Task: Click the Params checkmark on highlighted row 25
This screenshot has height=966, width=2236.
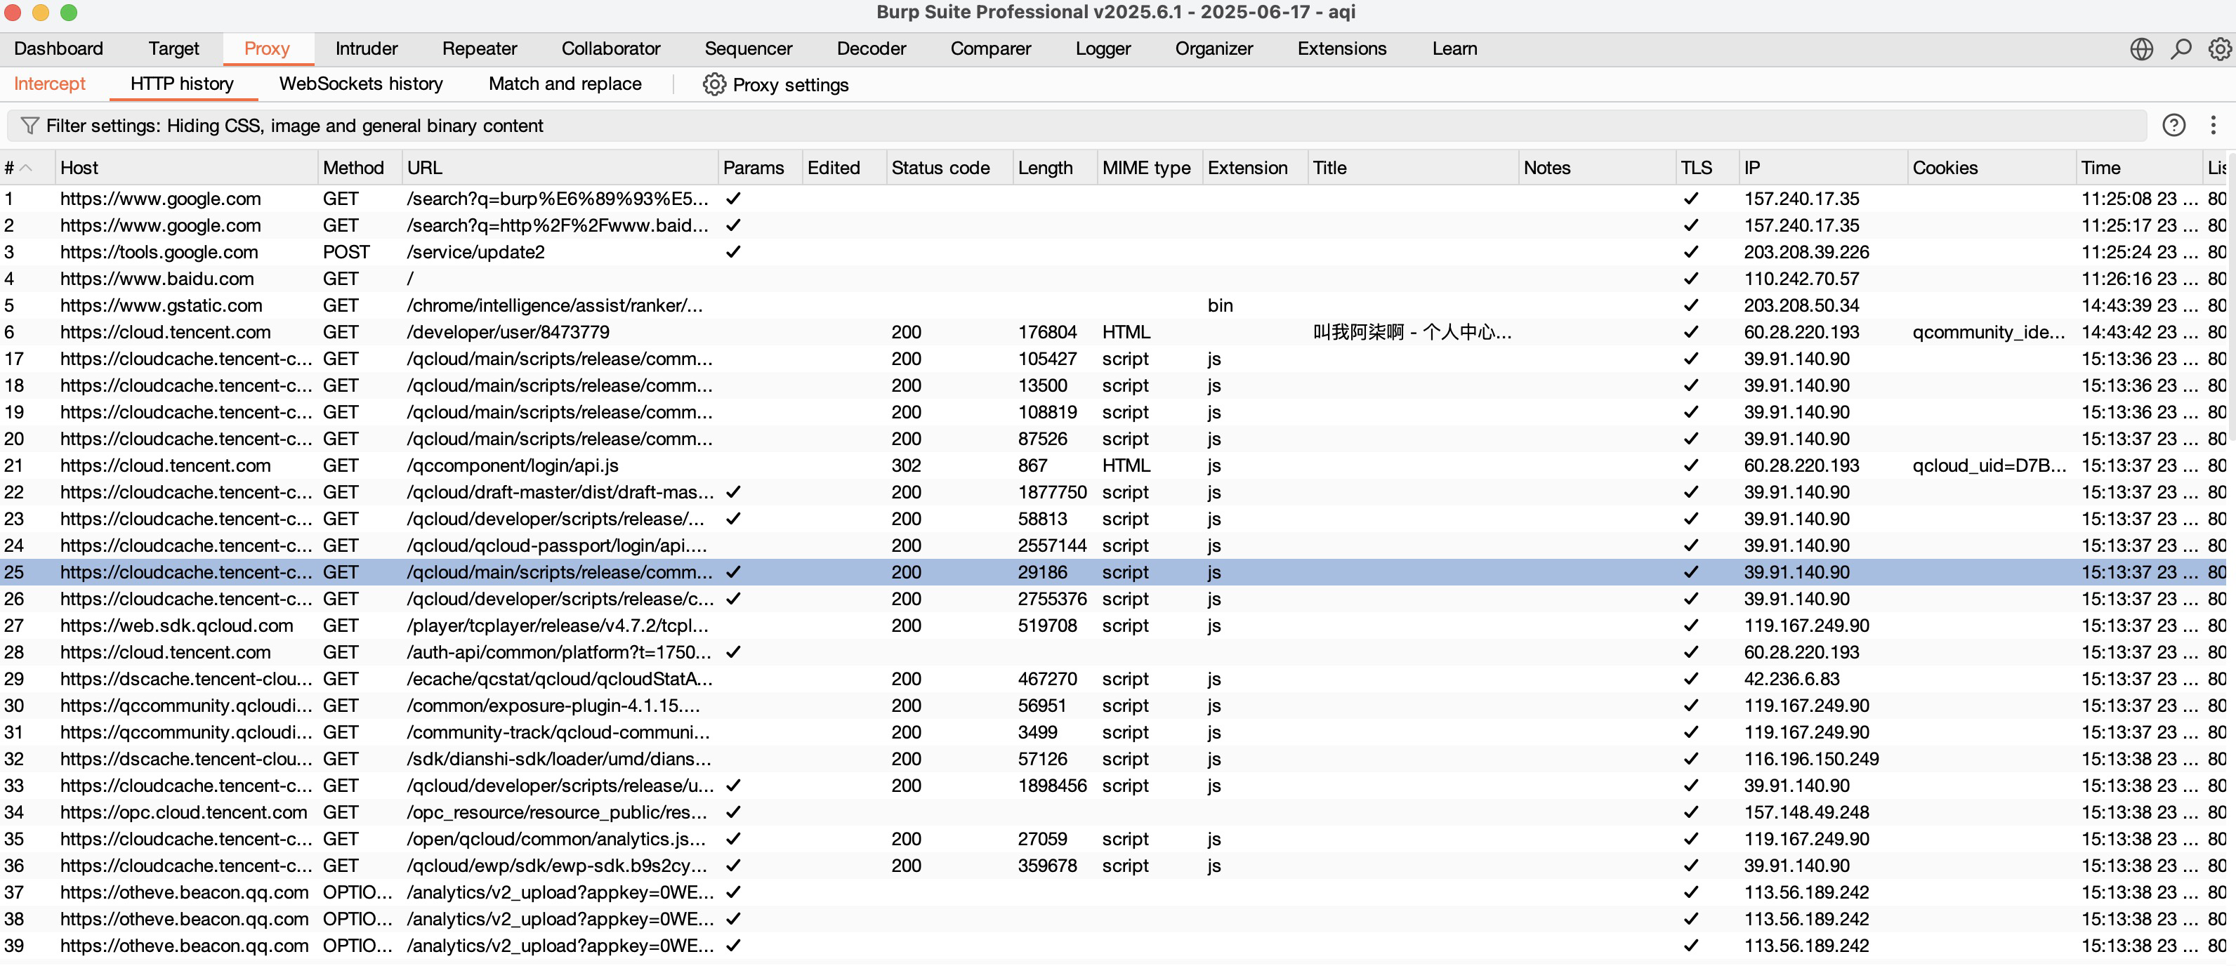Action: (732, 572)
